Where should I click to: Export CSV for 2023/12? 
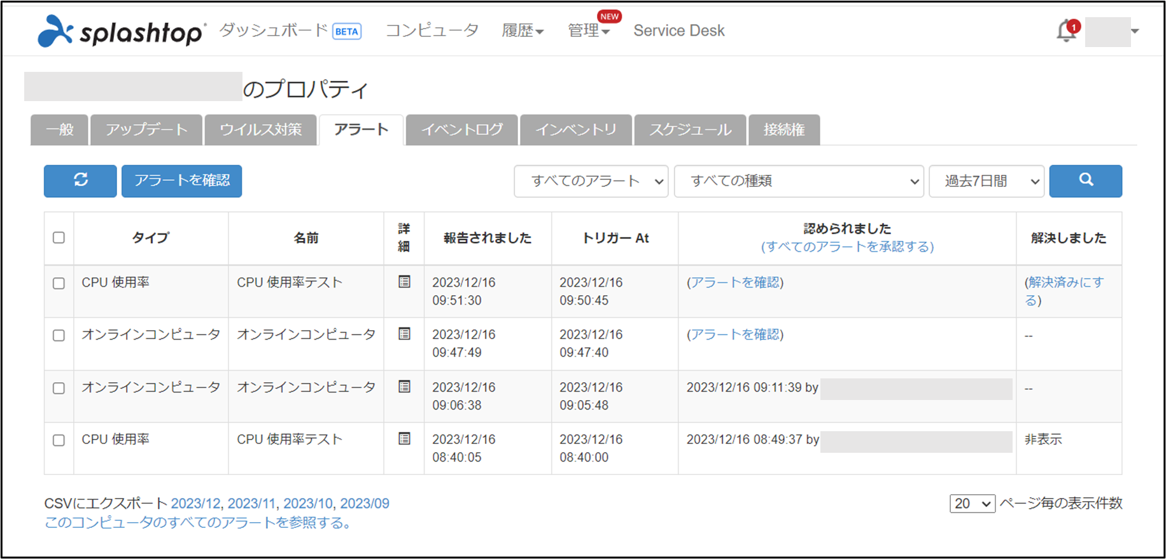[196, 504]
